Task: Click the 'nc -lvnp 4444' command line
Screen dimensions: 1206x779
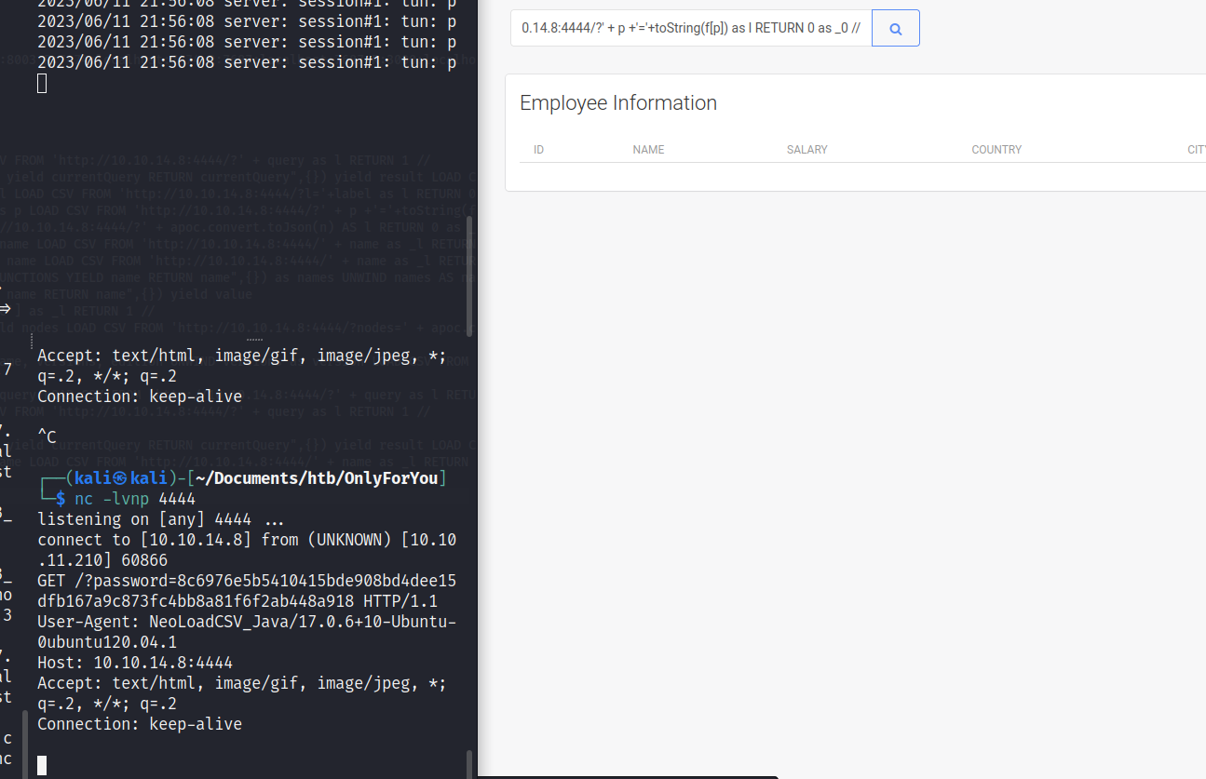Action: 135,499
